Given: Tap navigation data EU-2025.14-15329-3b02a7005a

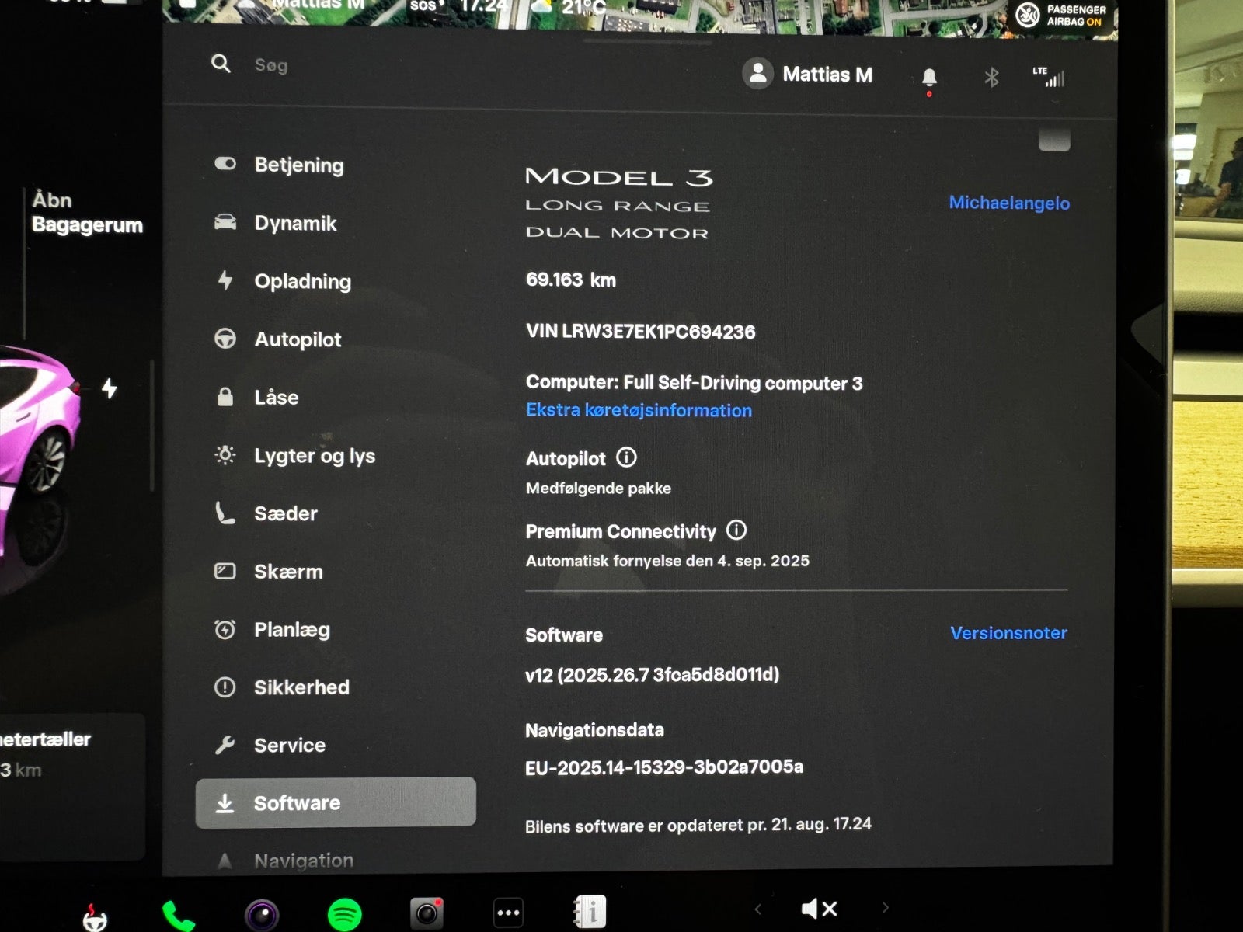Looking at the screenshot, I should tap(664, 767).
